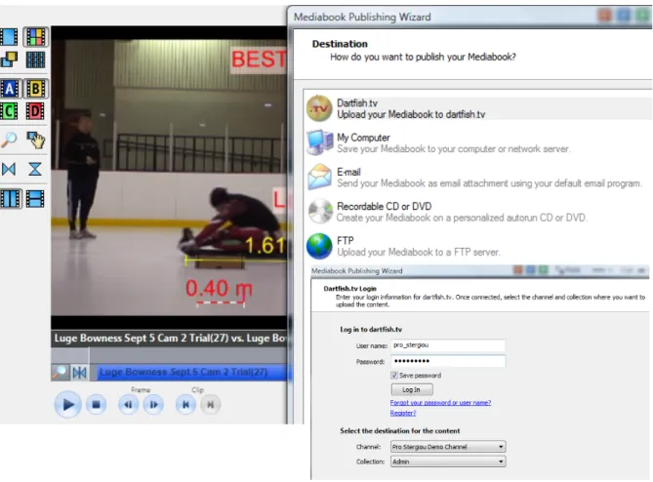Select the hand pan tool

click(x=36, y=140)
